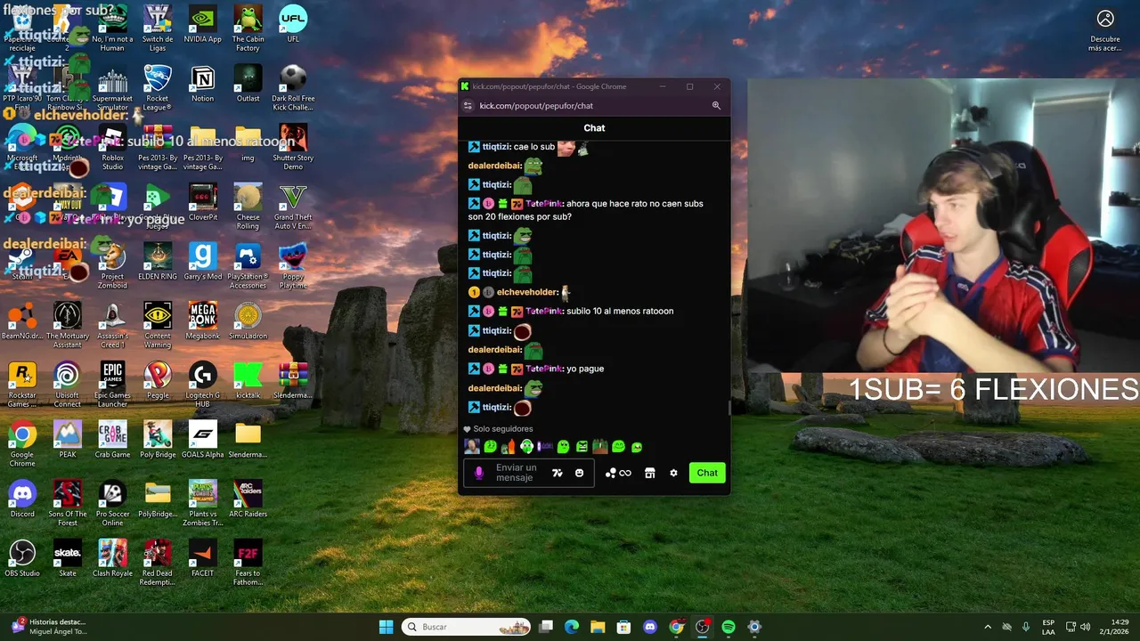
Task: Open the UFL desktop shortcut
Action: click(x=293, y=25)
